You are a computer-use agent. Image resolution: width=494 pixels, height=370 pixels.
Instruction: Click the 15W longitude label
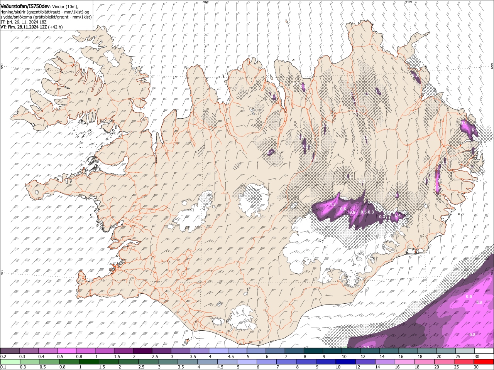coord(409,2)
